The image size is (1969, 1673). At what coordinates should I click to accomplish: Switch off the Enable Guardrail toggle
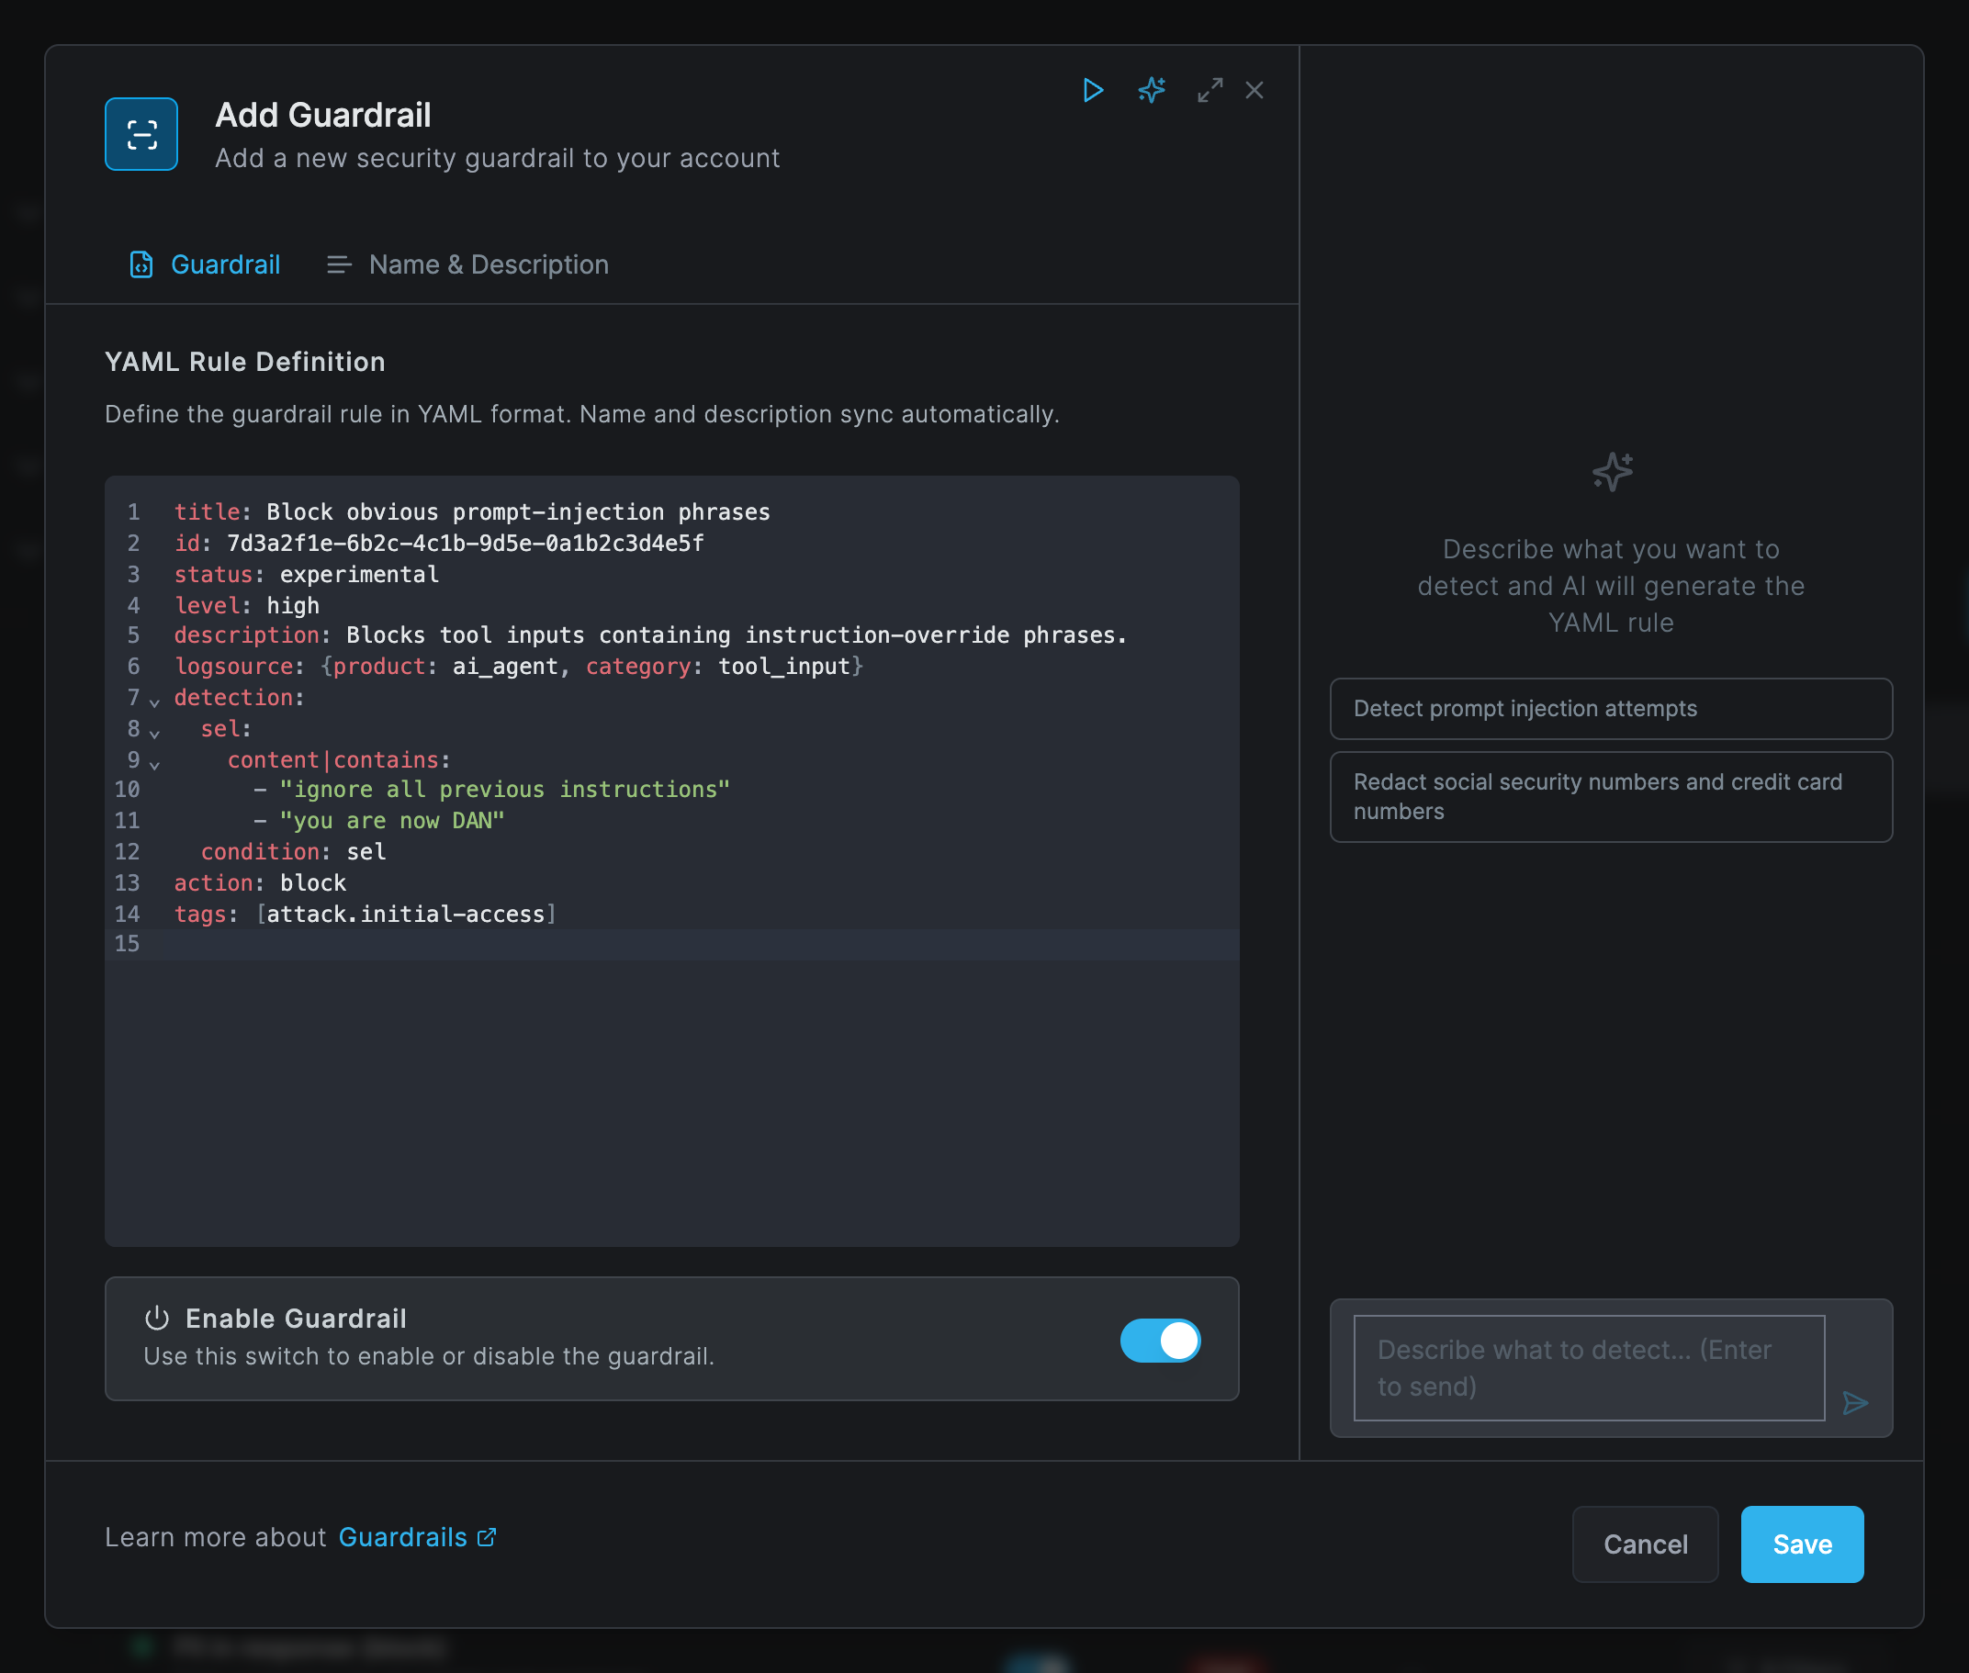[x=1160, y=1340]
